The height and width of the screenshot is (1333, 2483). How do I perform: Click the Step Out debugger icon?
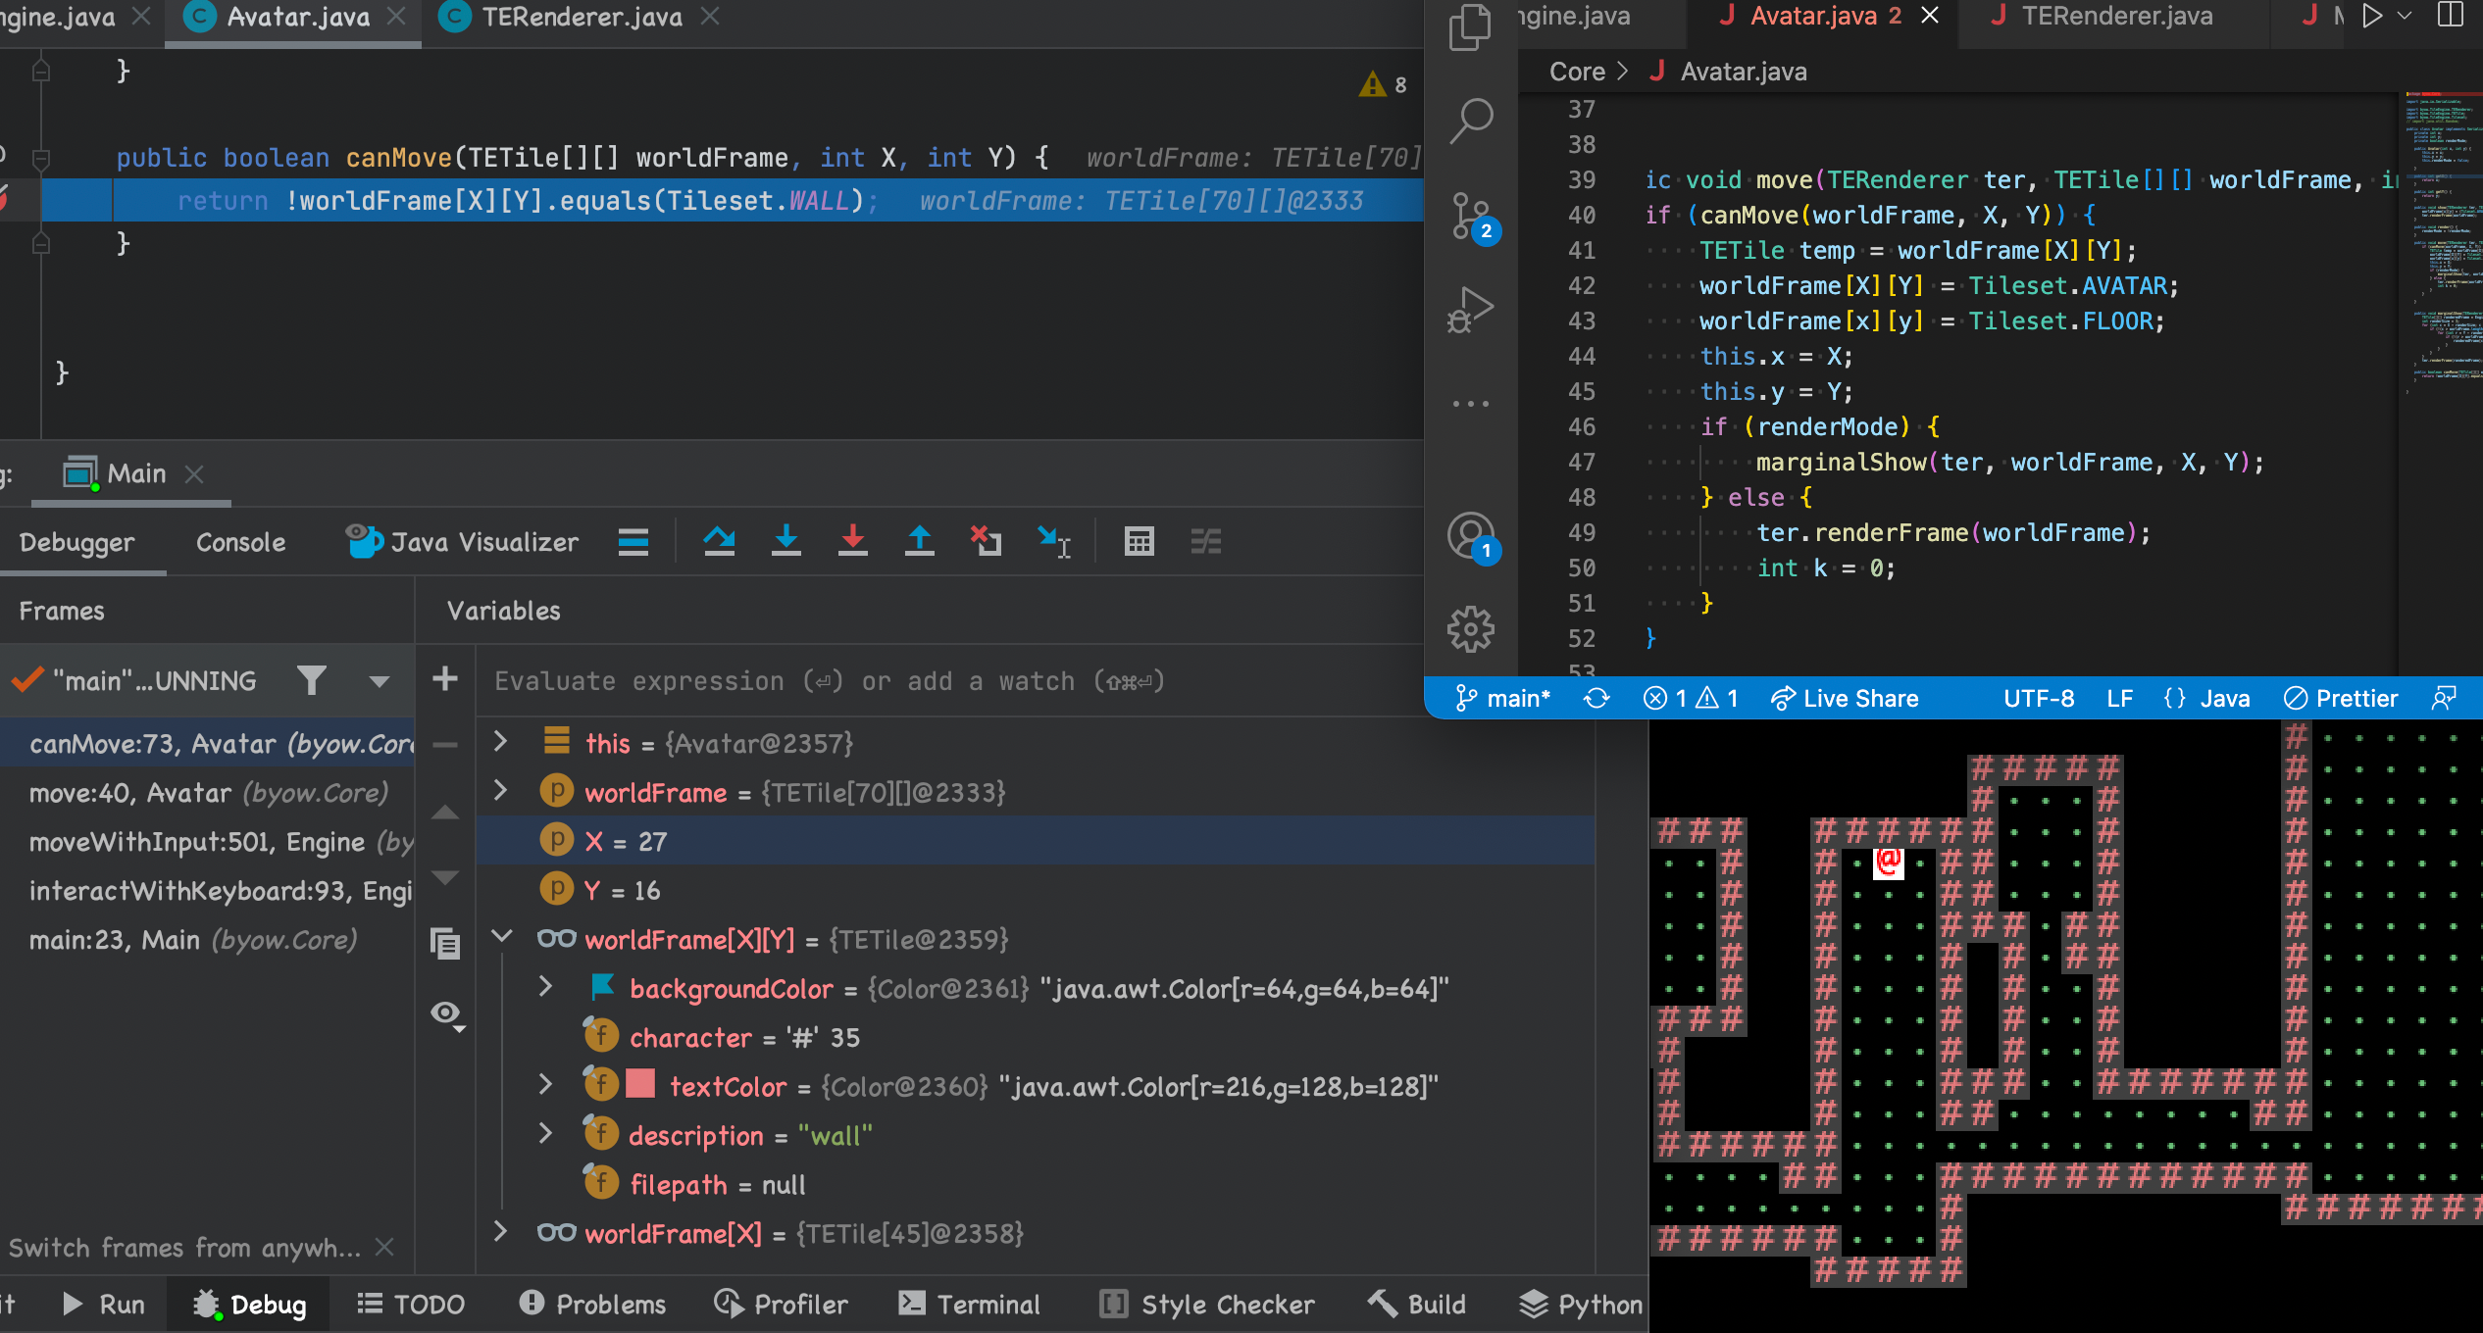pyautogui.click(x=919, y=541)
